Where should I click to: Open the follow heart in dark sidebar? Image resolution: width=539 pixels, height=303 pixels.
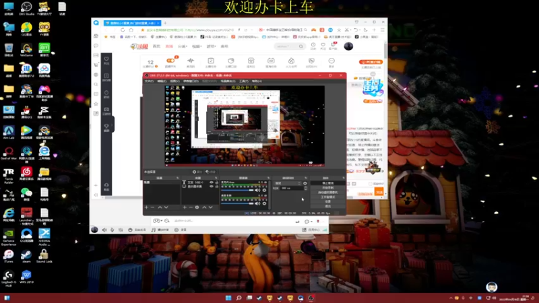coord(106,59)
